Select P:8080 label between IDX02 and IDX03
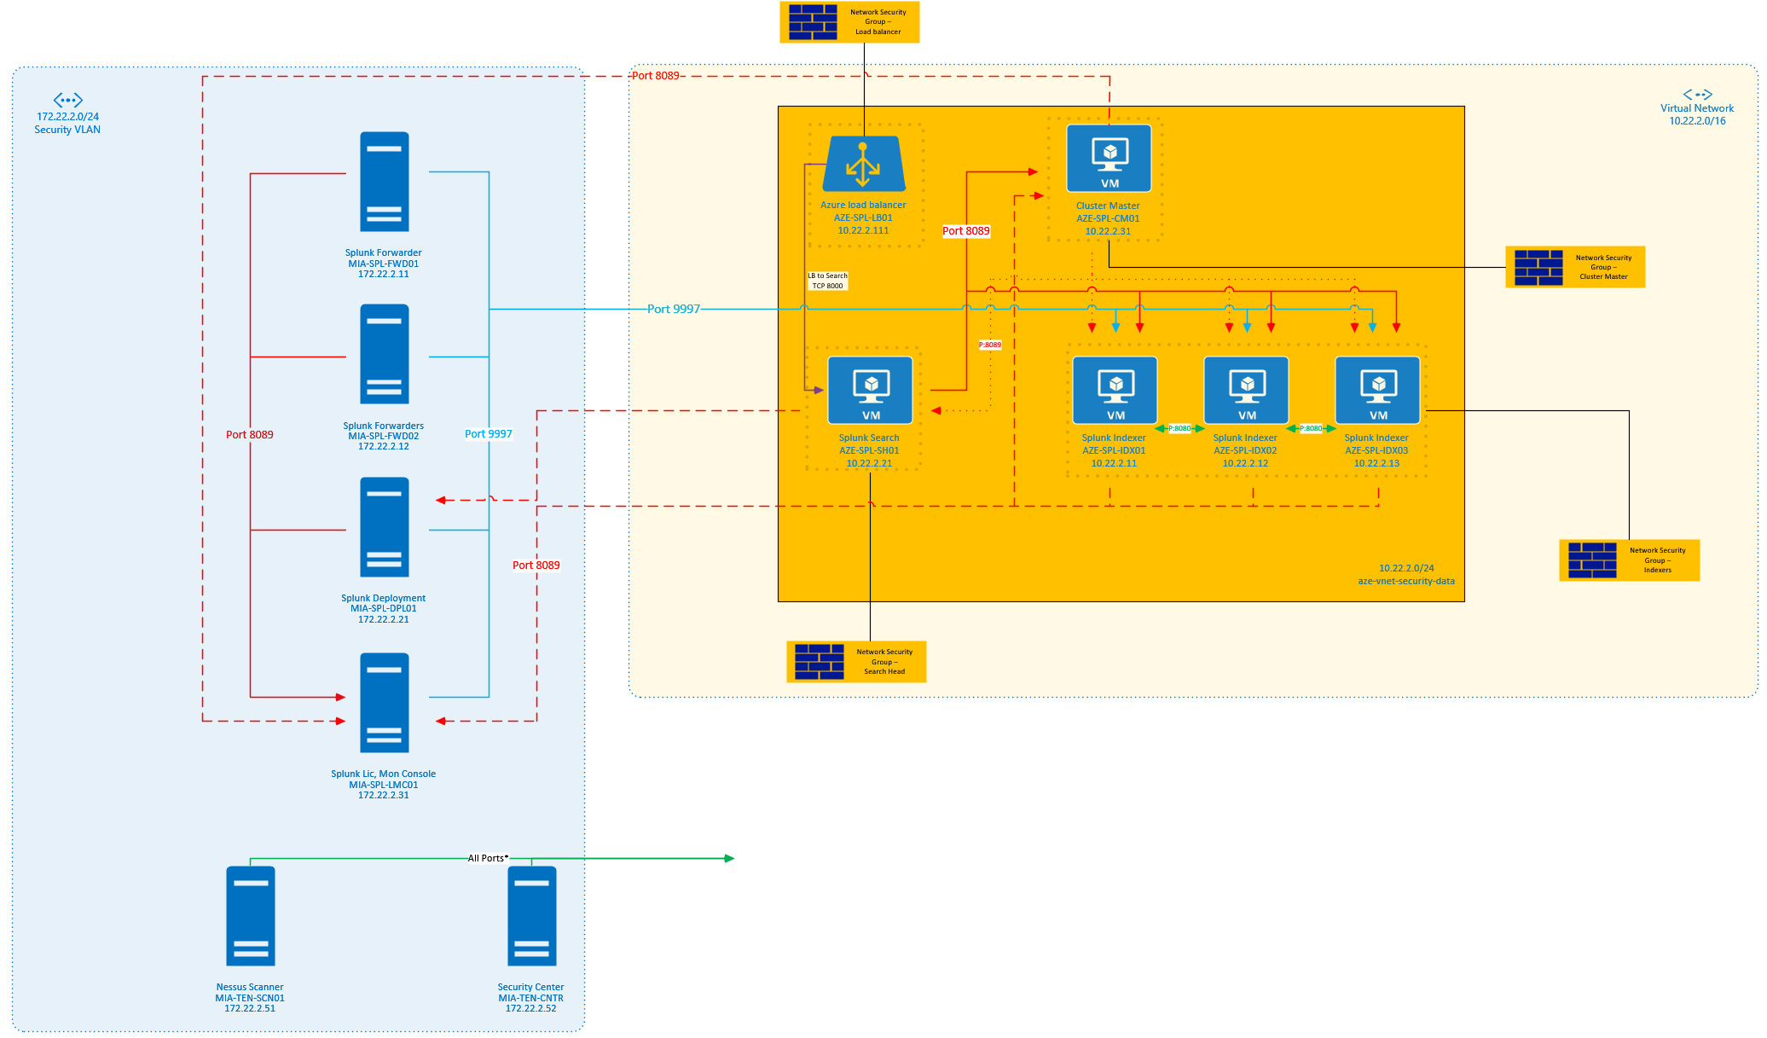Image resolution: width=1767 pixels, height=1038 pixels. coord(1311,428)
